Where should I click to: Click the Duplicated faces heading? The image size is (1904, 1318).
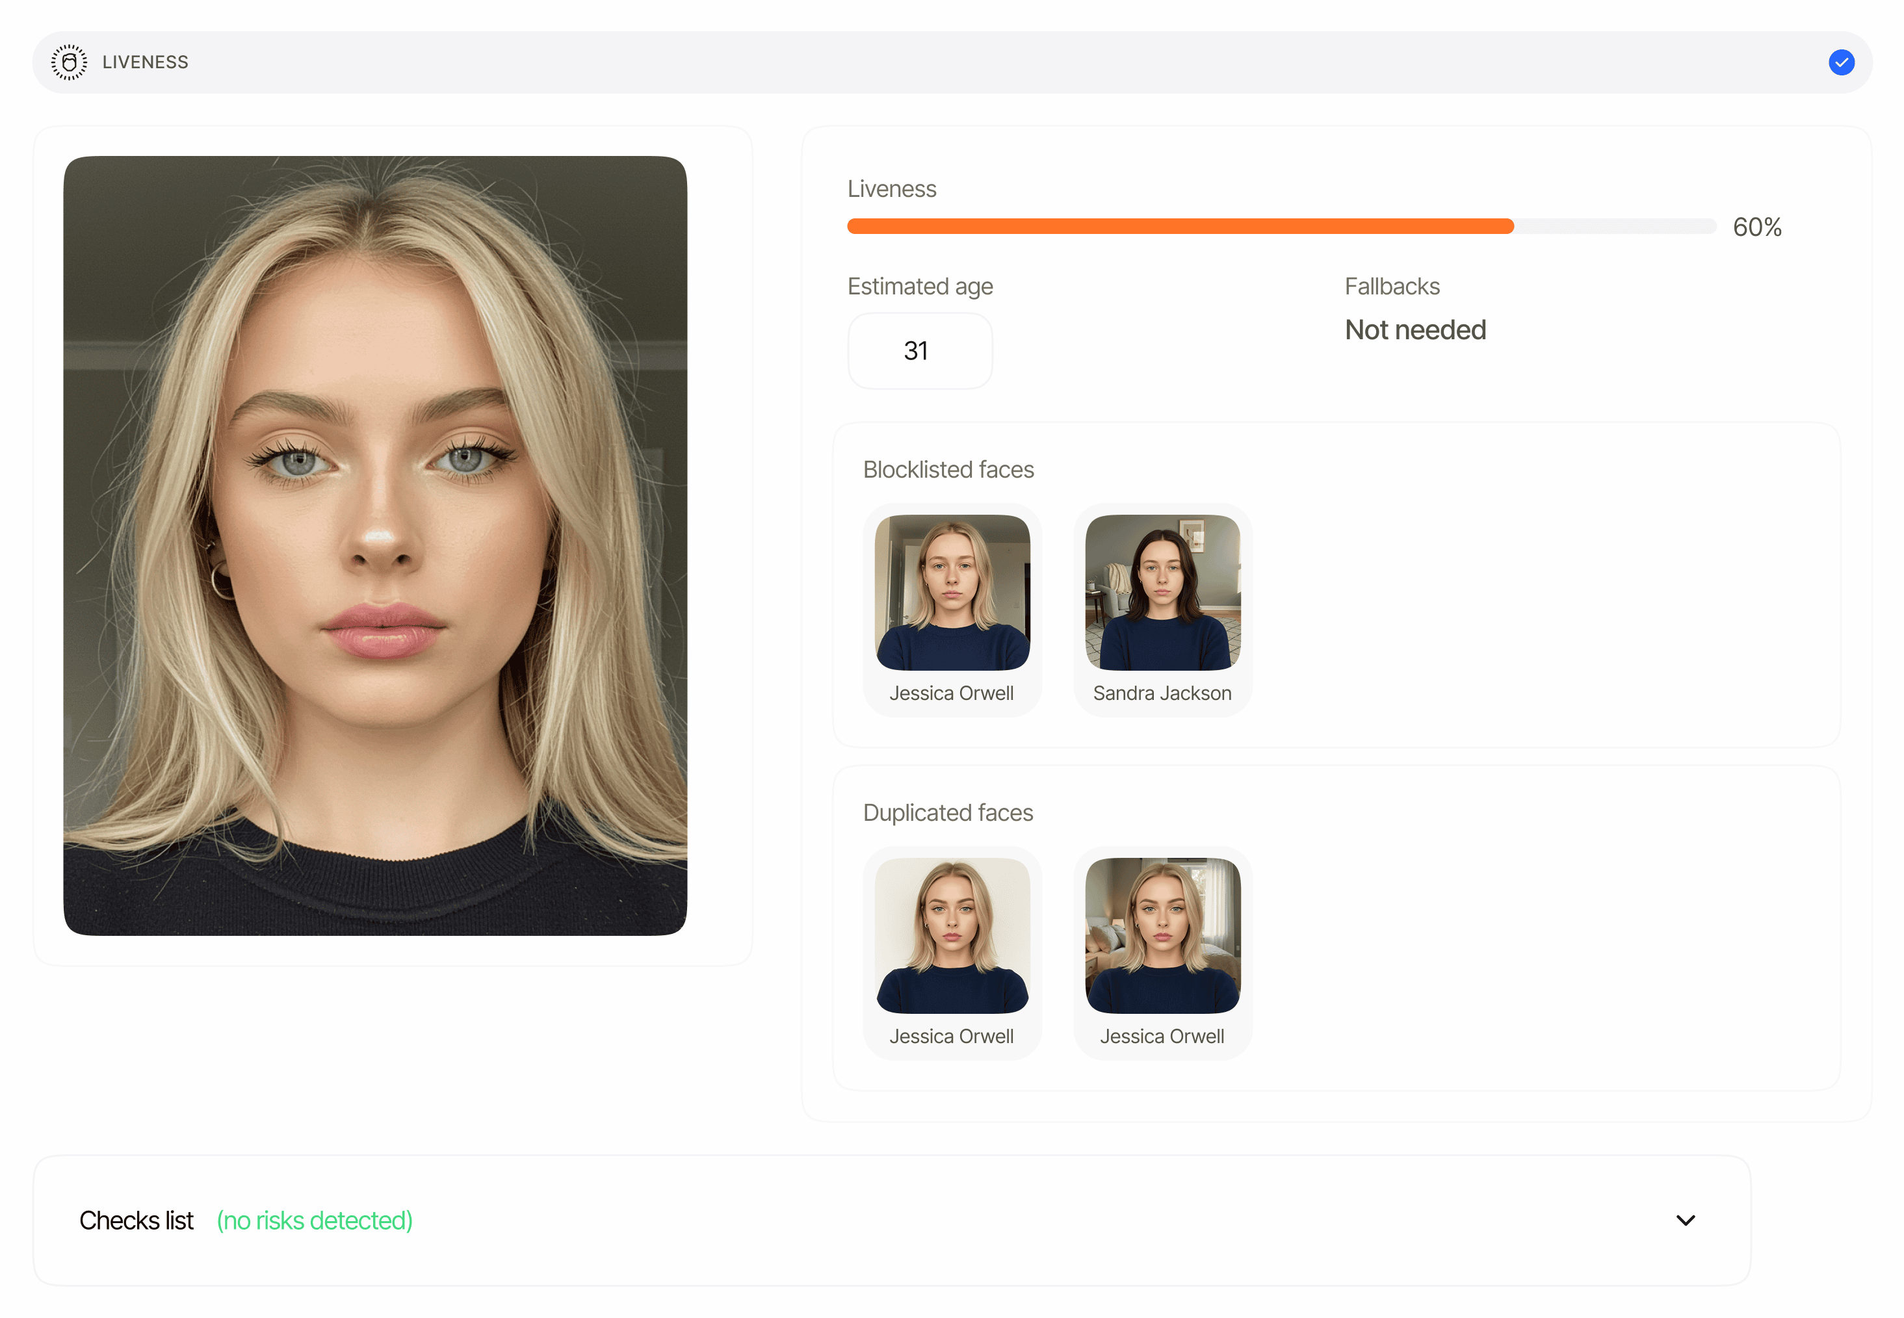[x=948, y=812]
